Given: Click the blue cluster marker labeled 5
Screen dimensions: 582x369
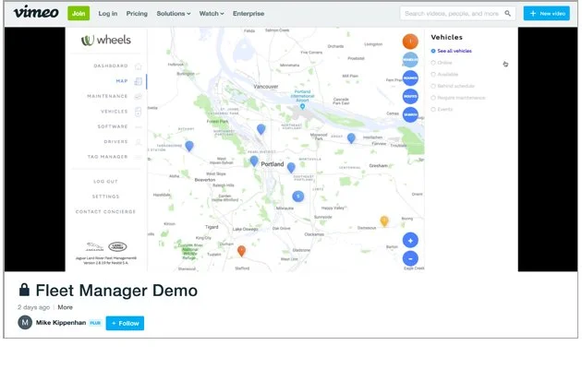Looking at the screenshot, I should click(x=298, y=196).
